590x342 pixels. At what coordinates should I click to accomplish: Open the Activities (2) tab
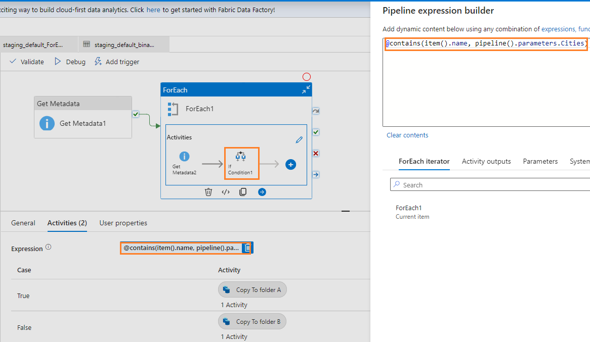[67, 223]
